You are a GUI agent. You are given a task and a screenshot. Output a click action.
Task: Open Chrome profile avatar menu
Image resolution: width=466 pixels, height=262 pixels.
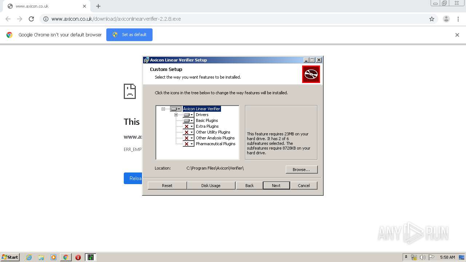click(446, 19)
